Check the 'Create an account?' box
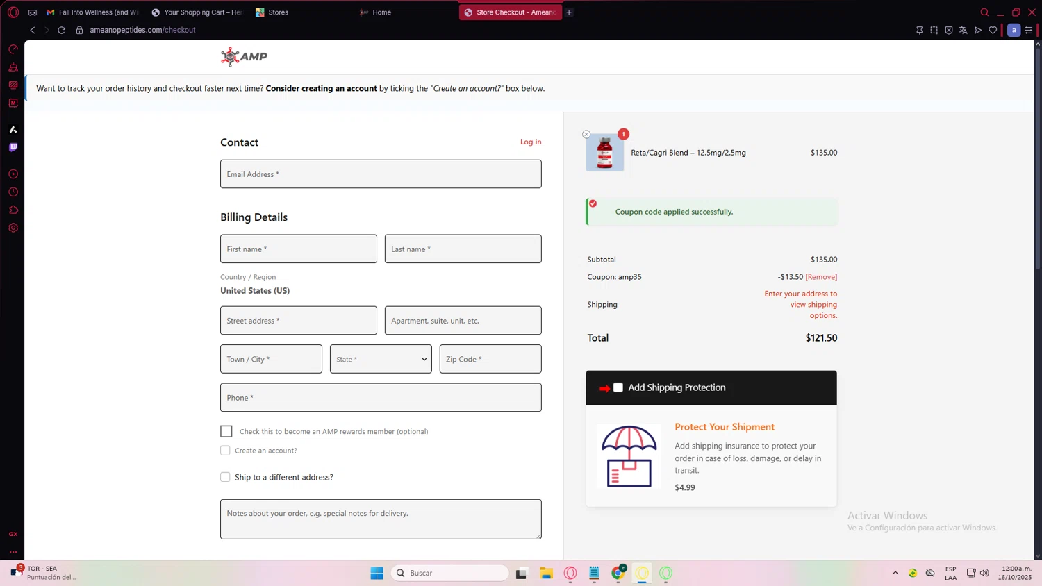Viewport: 1042px width, 586px height. pyautogui.click(x=225, y=451)
